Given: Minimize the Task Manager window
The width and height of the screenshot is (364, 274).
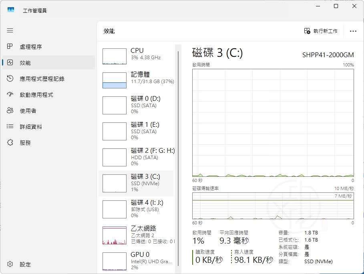Looking at the screenshot, I should pyautogui.click(x=318, y=6).
